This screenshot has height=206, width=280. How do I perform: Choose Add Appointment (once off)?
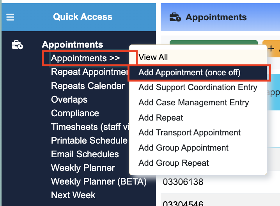[190, 73]
